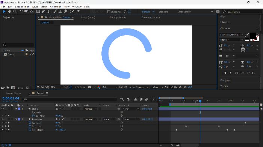
Task: Hide the 'chữ V' layer eye
Action: (3, 109)
